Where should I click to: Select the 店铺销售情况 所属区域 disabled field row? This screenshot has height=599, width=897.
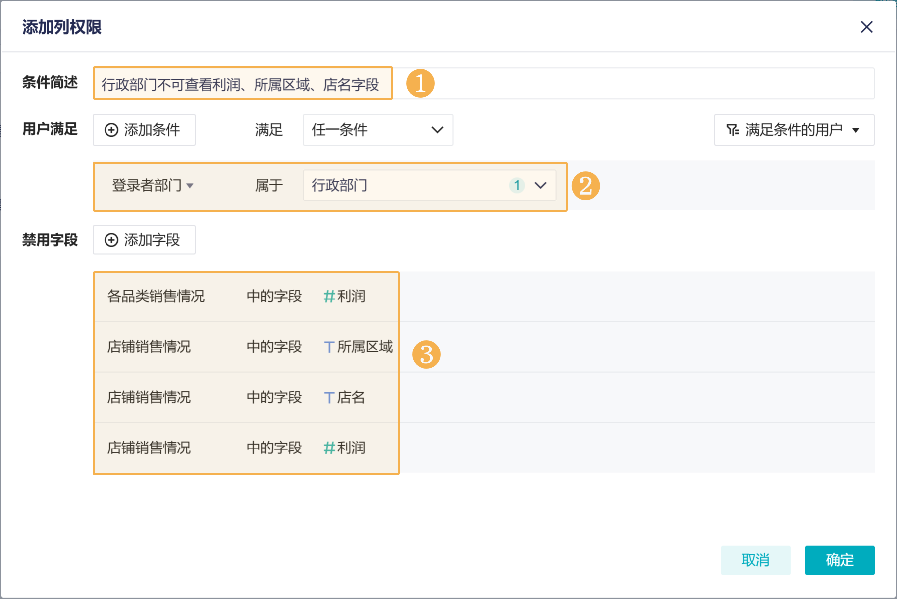[x=246, y=347]
